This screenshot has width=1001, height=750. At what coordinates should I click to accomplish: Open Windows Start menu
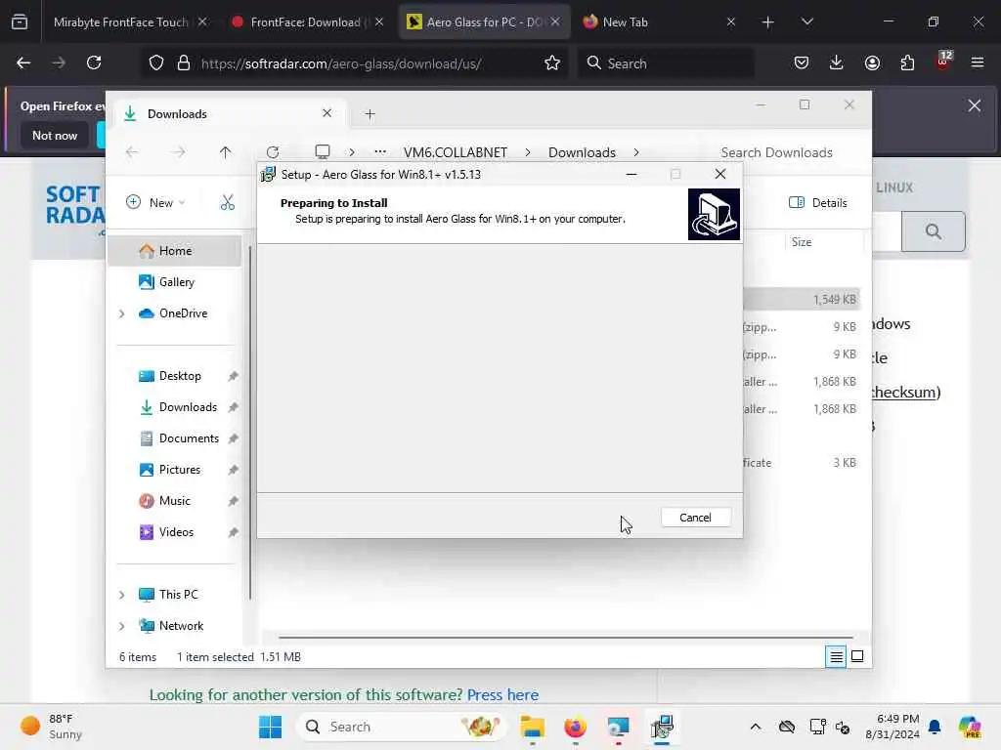(x=270, y=727)
